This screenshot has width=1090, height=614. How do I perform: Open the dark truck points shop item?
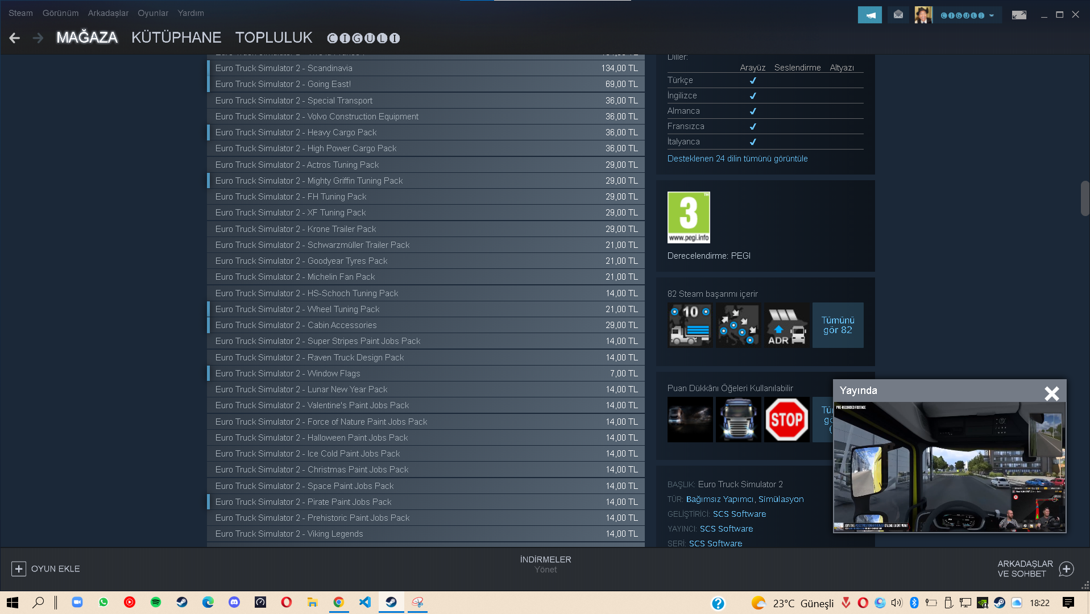[690, 420]
